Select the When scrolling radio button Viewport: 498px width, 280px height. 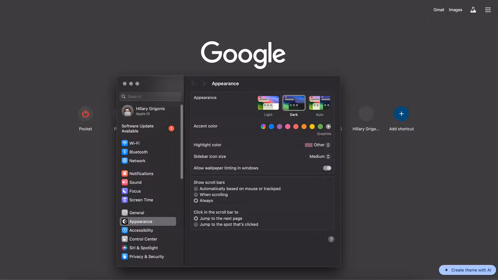(x=196, y=195)
